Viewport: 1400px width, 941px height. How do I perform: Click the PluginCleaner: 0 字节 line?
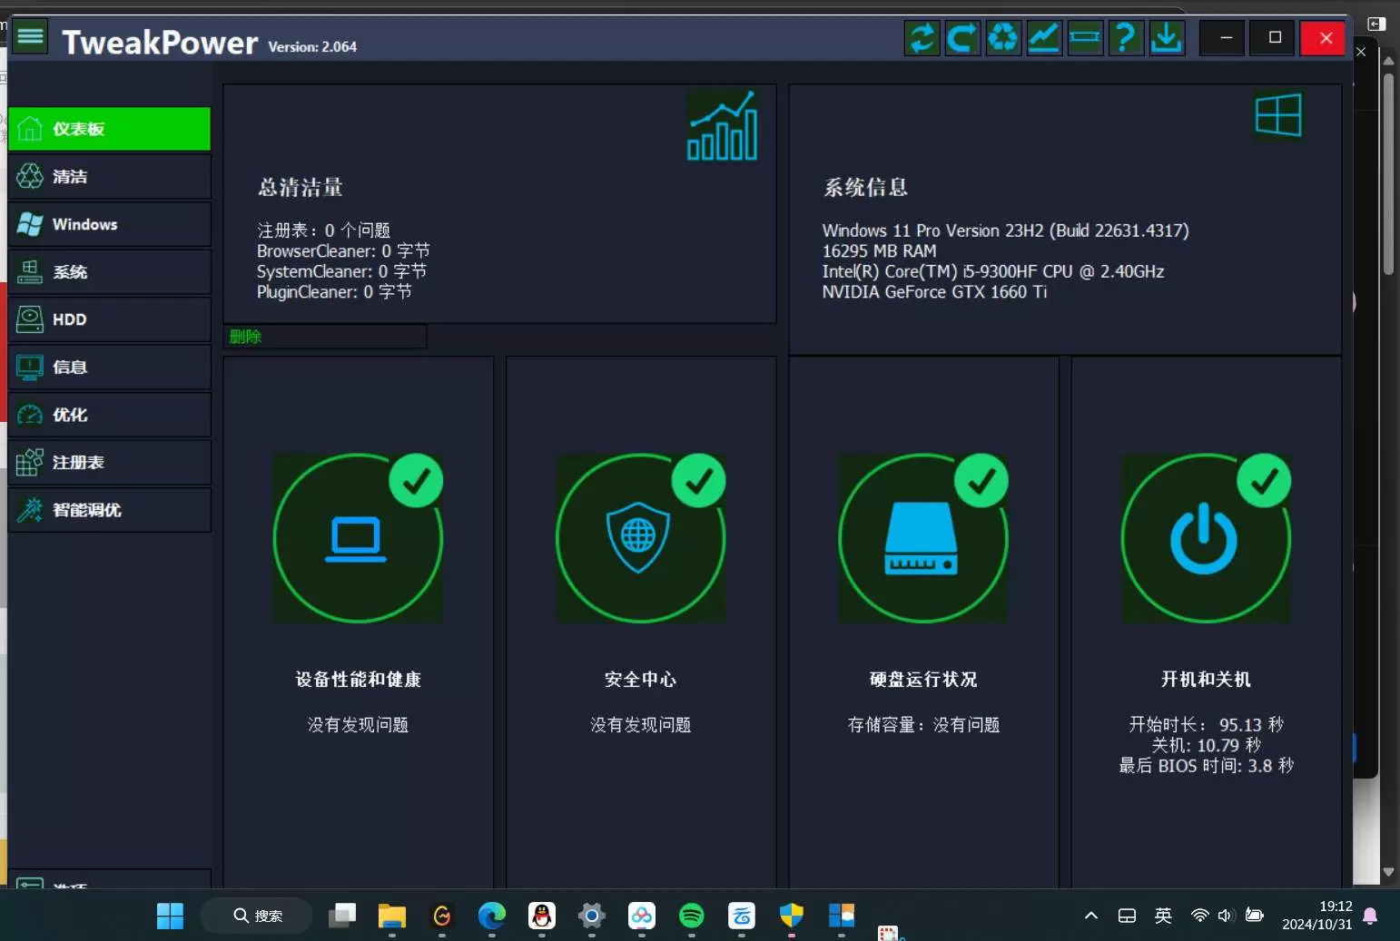[334, 292]
